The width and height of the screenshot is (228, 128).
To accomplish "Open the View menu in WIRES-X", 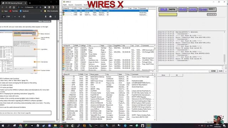I will [x=71, y=5].
